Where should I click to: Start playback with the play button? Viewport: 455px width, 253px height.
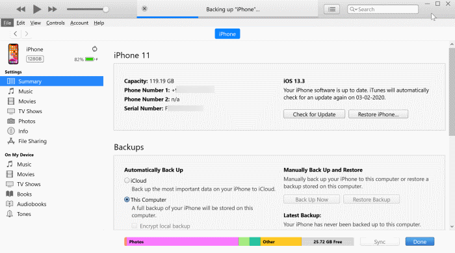coord(36,9)
